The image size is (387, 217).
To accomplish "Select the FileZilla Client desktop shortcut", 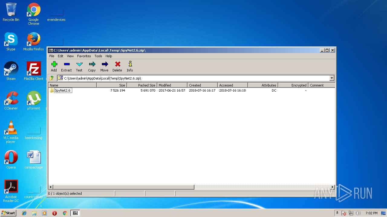I will tap(34, 71).
